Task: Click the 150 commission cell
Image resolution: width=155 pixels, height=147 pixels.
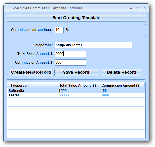Action: pos(122,91)
